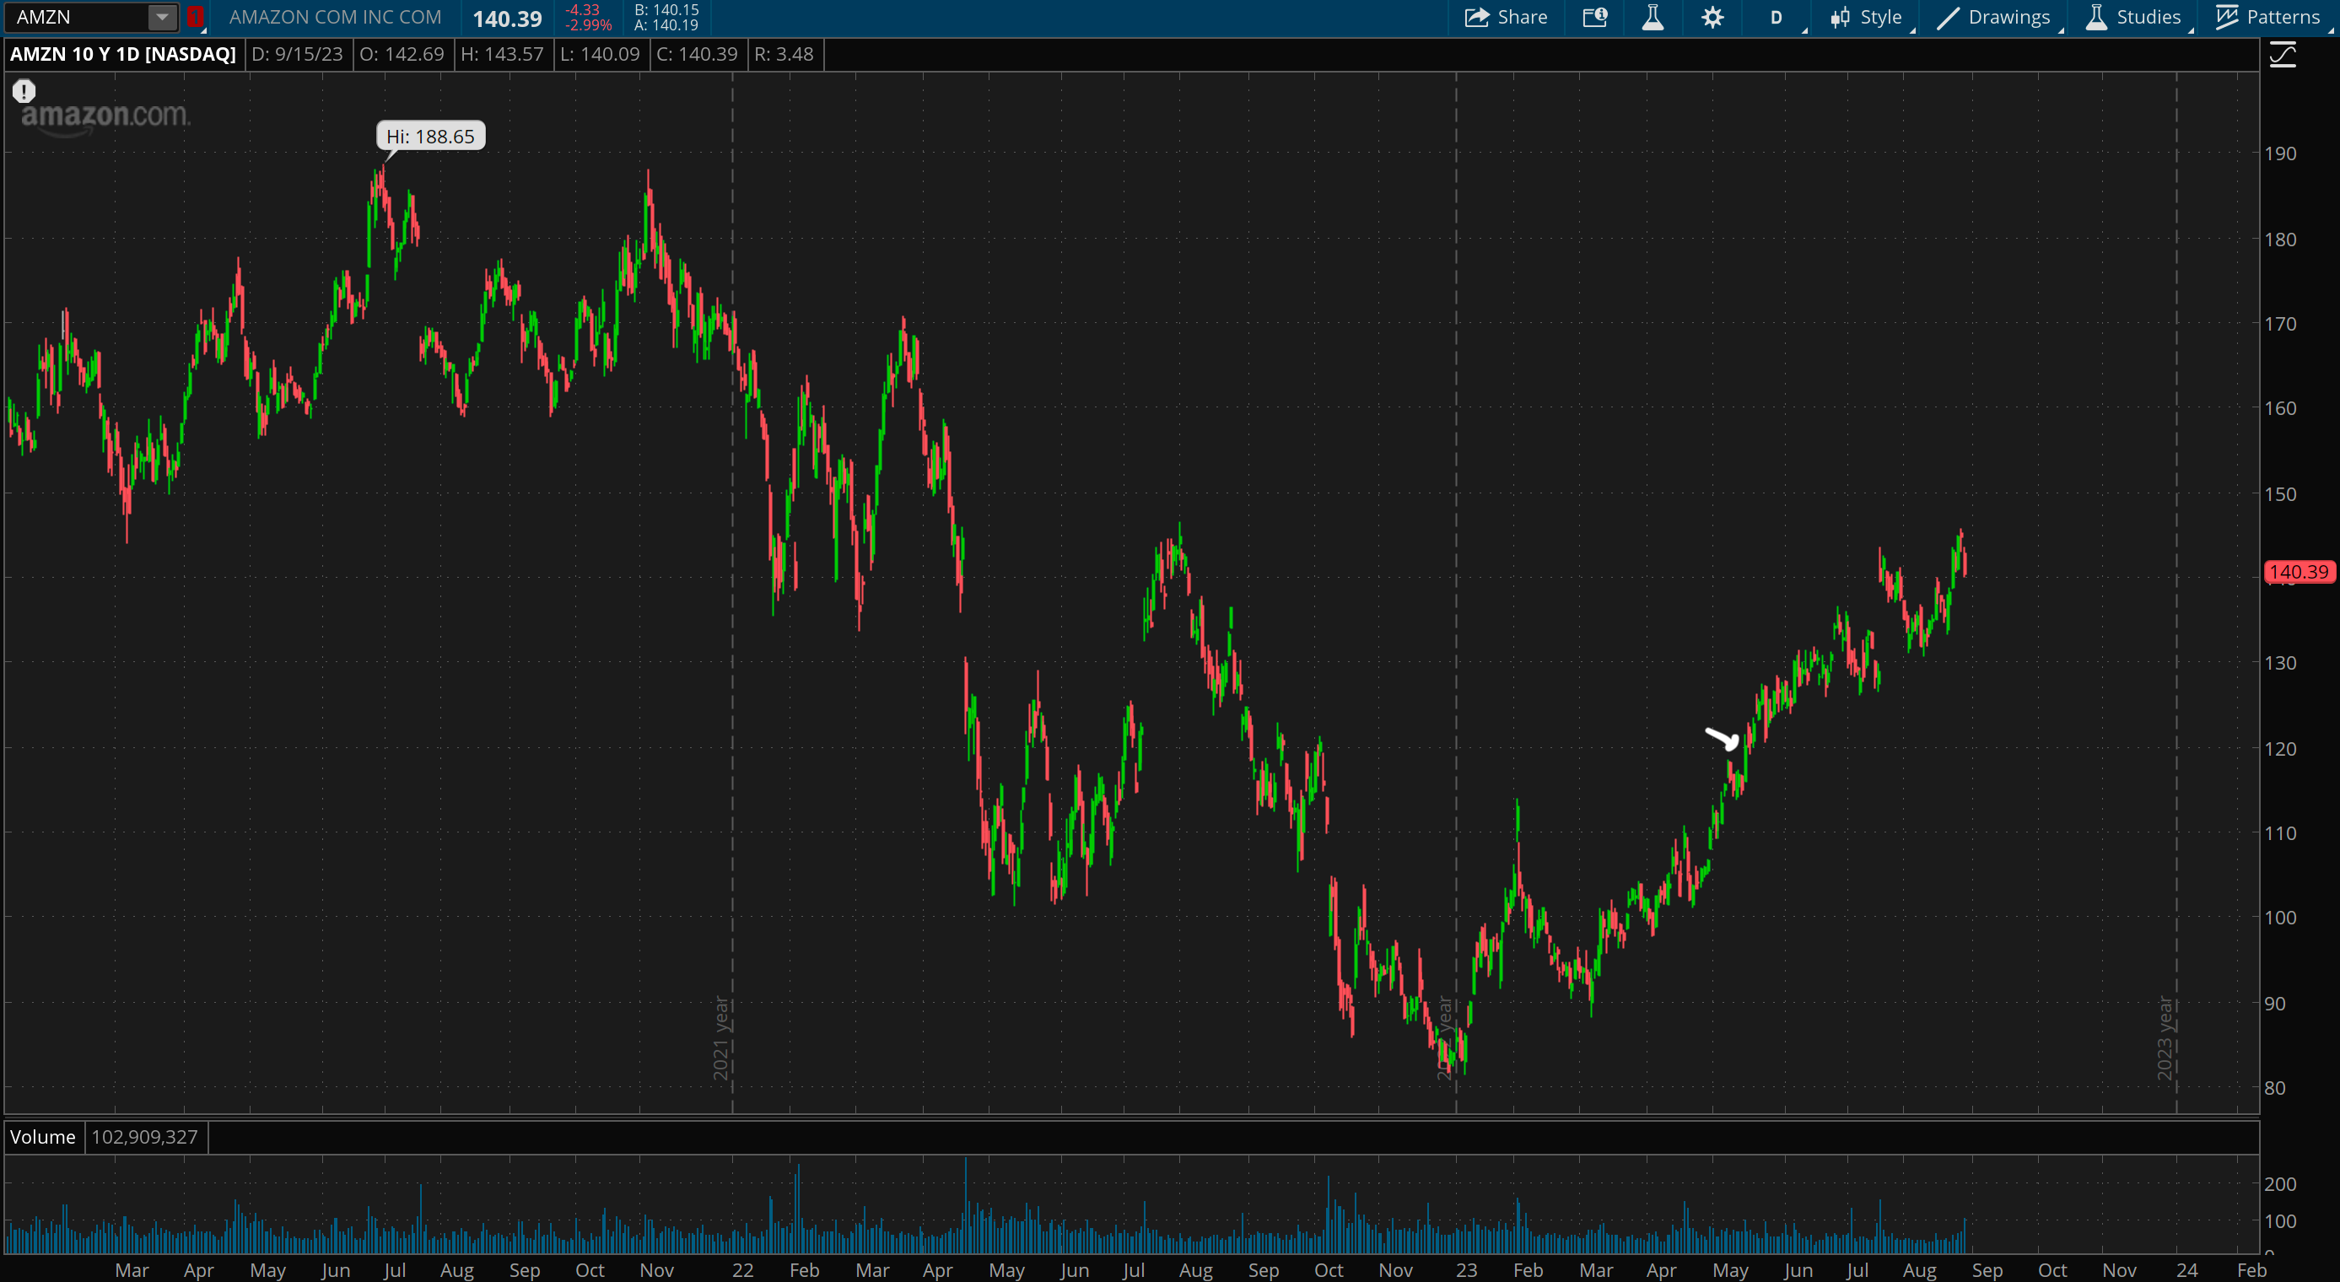Open the Drawings tool menu

(1993, 17)
